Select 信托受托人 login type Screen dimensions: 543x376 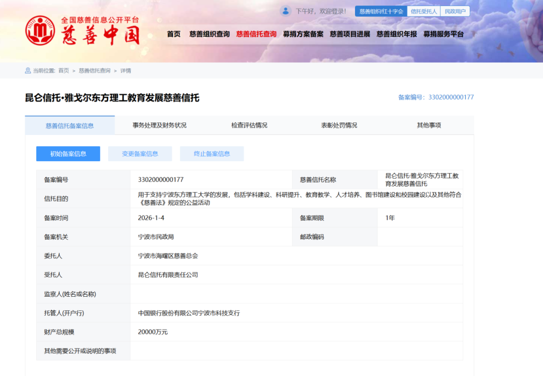[x=423, y=11]
